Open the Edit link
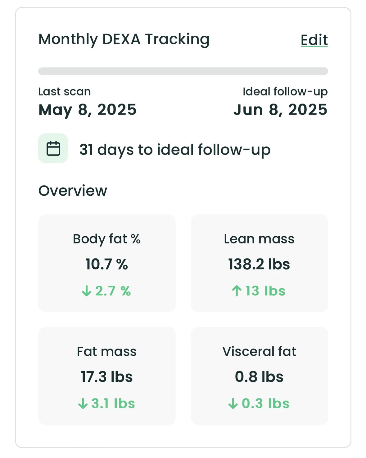 [x=314, y=40]
